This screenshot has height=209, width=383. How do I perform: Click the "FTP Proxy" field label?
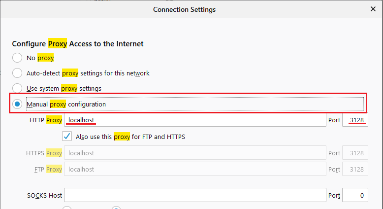(47, 169)
